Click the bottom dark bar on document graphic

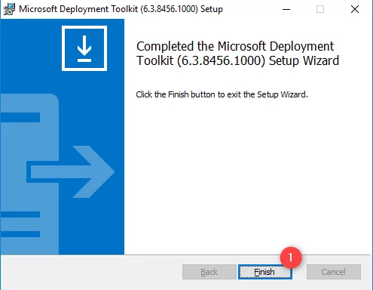click(x=20, y=234)
